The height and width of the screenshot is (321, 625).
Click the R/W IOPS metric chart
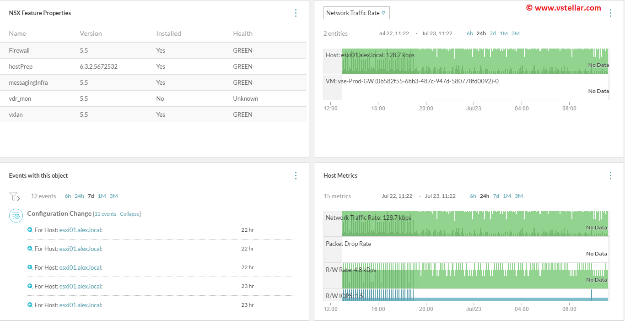pos(466,295)
